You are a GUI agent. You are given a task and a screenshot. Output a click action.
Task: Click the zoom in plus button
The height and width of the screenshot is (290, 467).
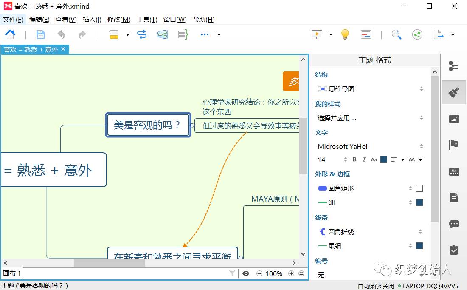[291, 273]
